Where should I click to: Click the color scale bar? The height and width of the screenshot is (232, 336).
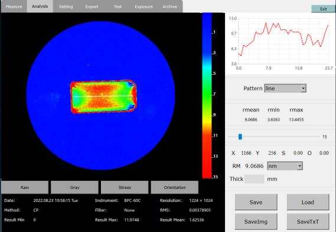point(207,95)
